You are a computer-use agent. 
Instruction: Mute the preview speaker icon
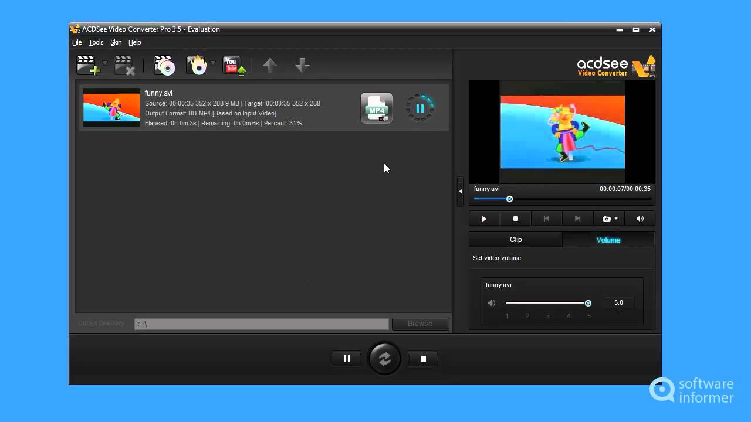click(x=640, y=219)
